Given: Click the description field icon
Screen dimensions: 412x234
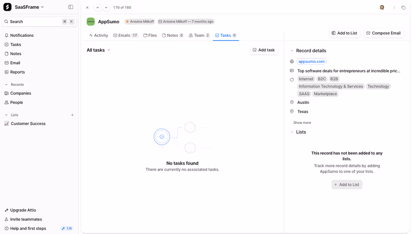Looking at the screenshot, I should click(x=291, y=70).
